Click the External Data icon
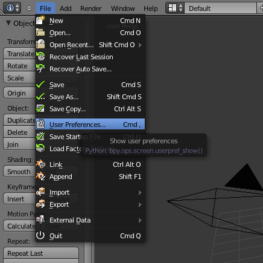 tap(40, 219)
